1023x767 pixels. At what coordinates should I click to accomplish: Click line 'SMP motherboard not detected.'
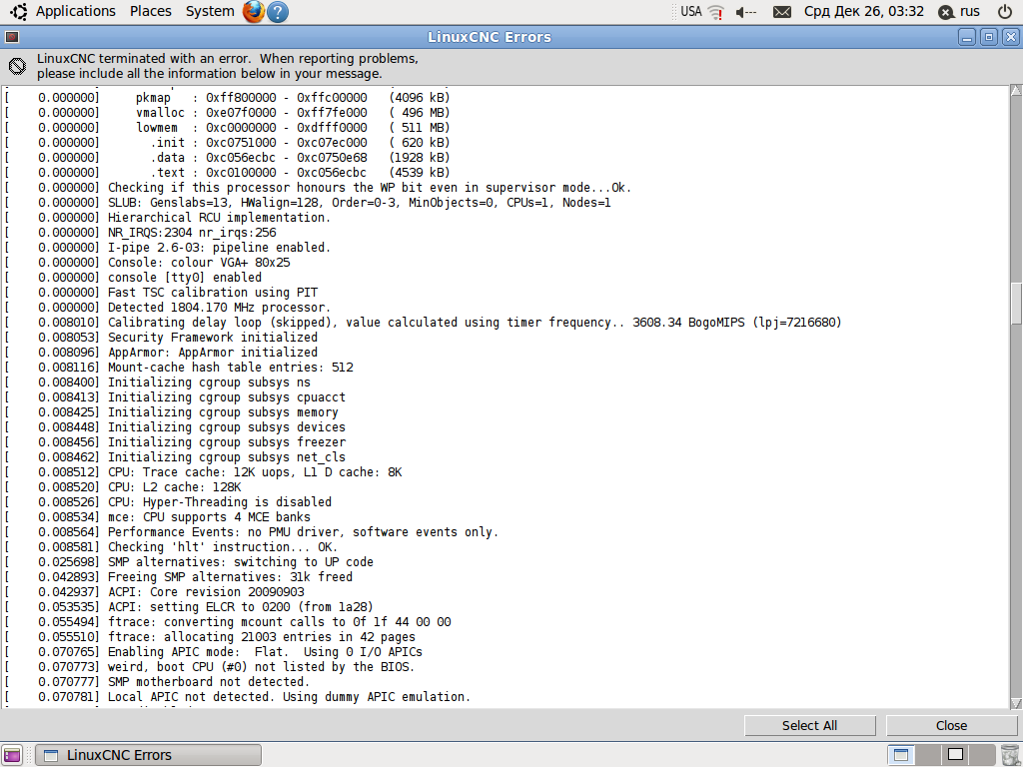(209, 681)
